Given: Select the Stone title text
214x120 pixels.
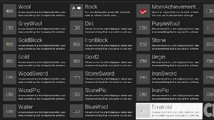Looking at the screenshot, I should [159, 40].
